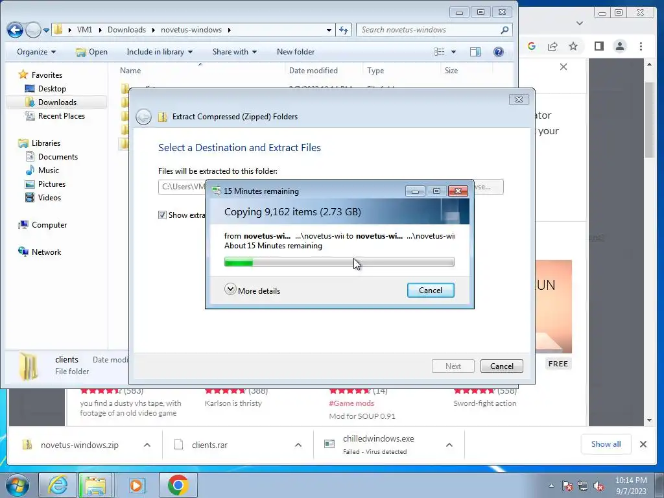Toggle the preview pane icon
The width and height of the screenshot is (664, 498).
tap(475, 52)
